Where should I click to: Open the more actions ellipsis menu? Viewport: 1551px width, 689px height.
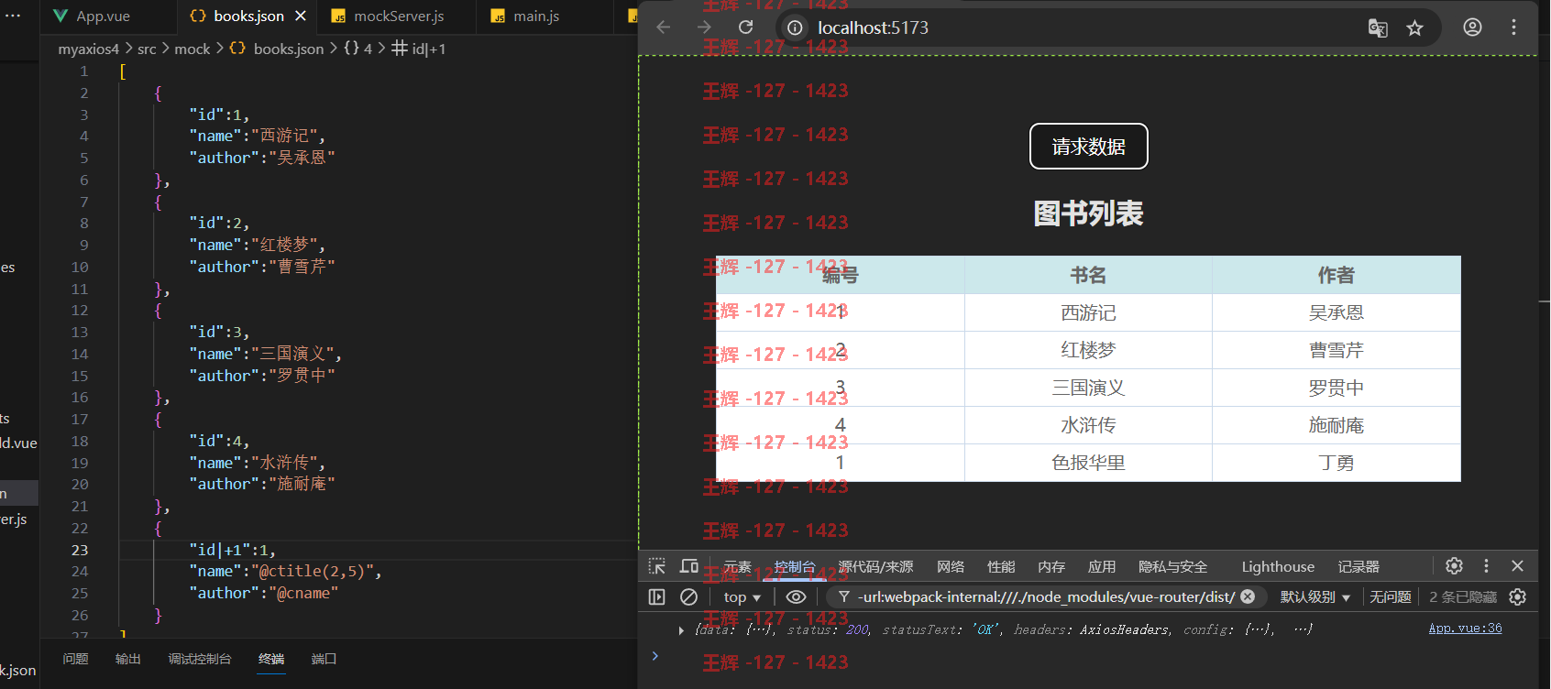[x=13, y=16]
